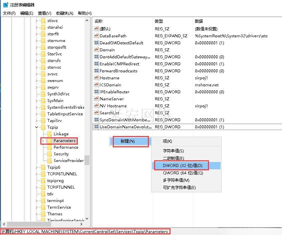This screenshot has width=282, height=235.
Task: Open the 帮助(H) menu
Action: click(85, 13)
